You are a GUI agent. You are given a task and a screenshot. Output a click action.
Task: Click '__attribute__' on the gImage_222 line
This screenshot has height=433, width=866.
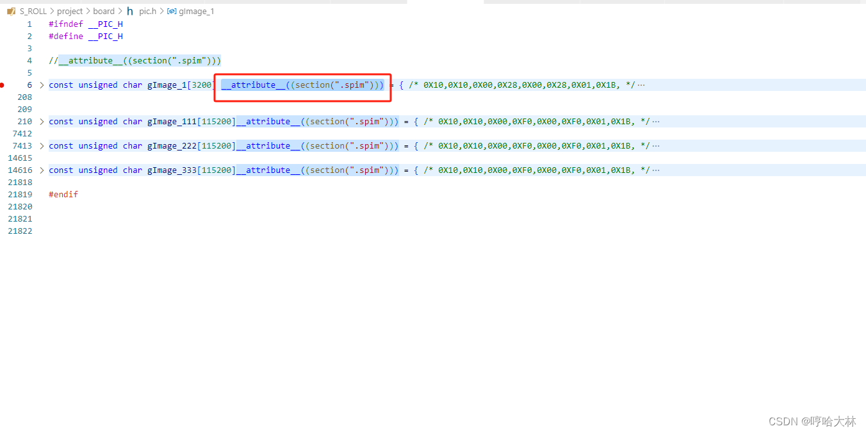pyautogui.click(x=268, y=146)
